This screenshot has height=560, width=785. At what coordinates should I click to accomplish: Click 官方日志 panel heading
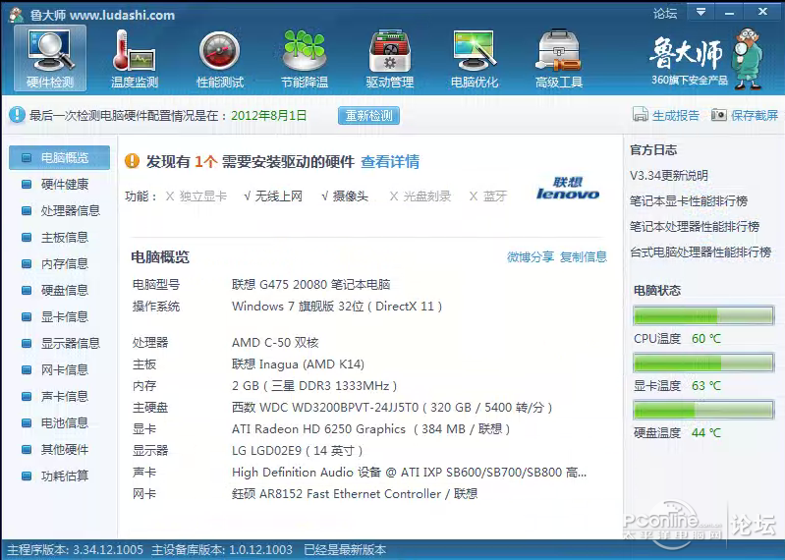coord(653,150)
